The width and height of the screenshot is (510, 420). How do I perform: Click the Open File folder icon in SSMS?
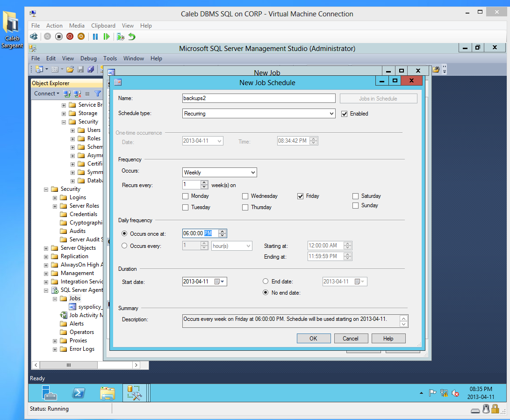click(70, 69)
